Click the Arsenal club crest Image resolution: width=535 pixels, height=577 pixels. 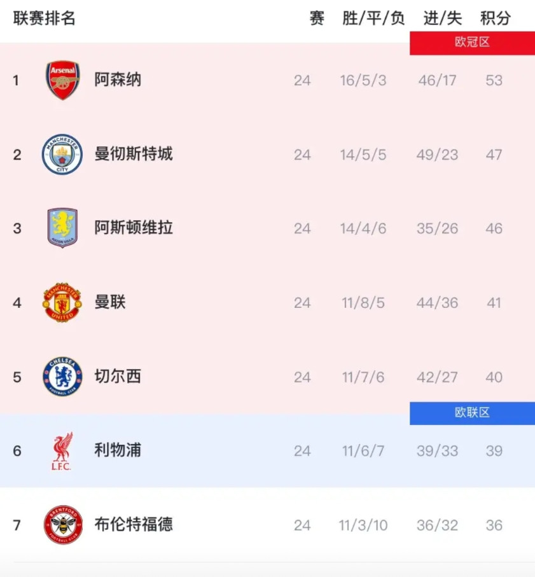[61, 80]
